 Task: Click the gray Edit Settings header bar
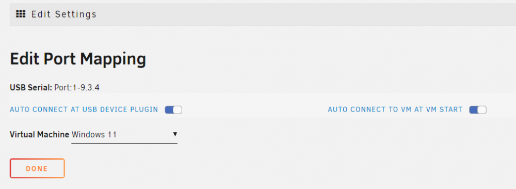click(263, 14)
